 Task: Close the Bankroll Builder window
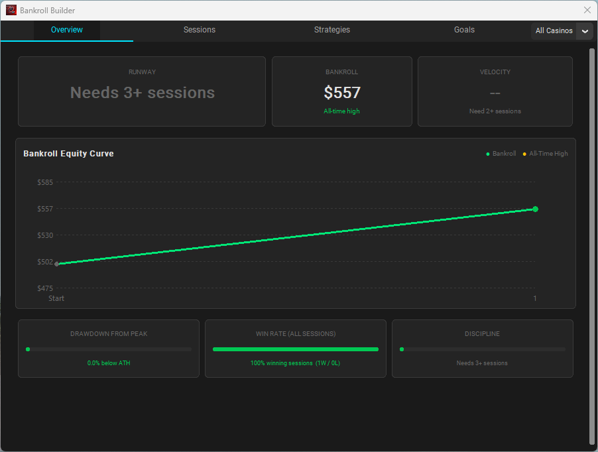point(587,10)
